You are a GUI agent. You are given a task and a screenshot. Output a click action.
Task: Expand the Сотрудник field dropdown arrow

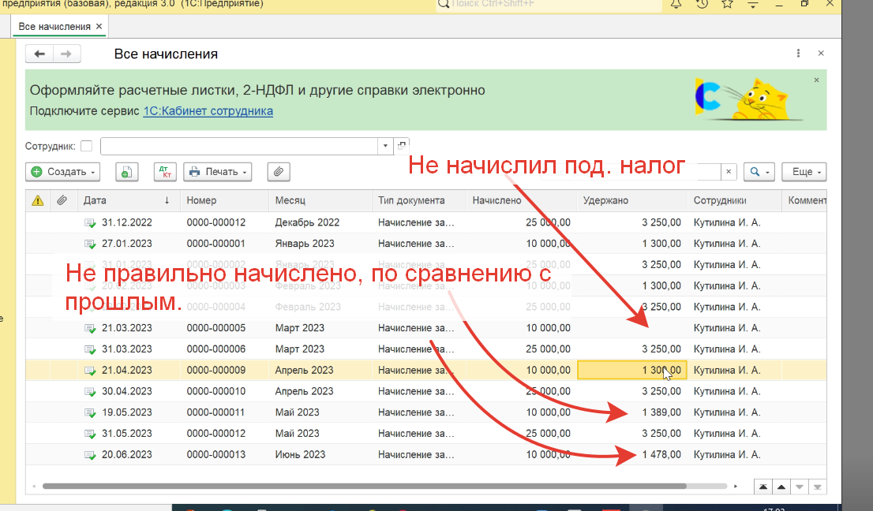(384, 146)
